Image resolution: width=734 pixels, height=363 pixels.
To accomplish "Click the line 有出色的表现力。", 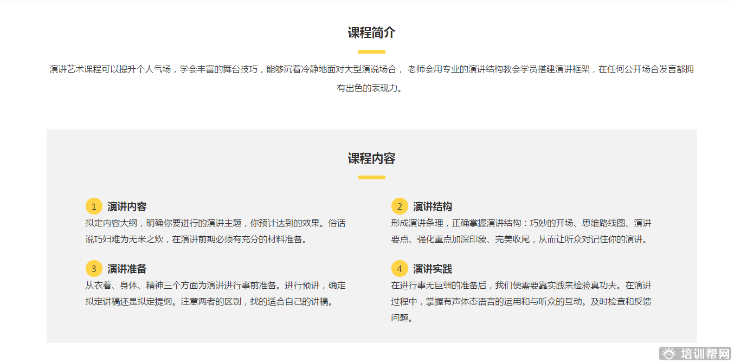I will pyautogui.click(x=371, y=88).
